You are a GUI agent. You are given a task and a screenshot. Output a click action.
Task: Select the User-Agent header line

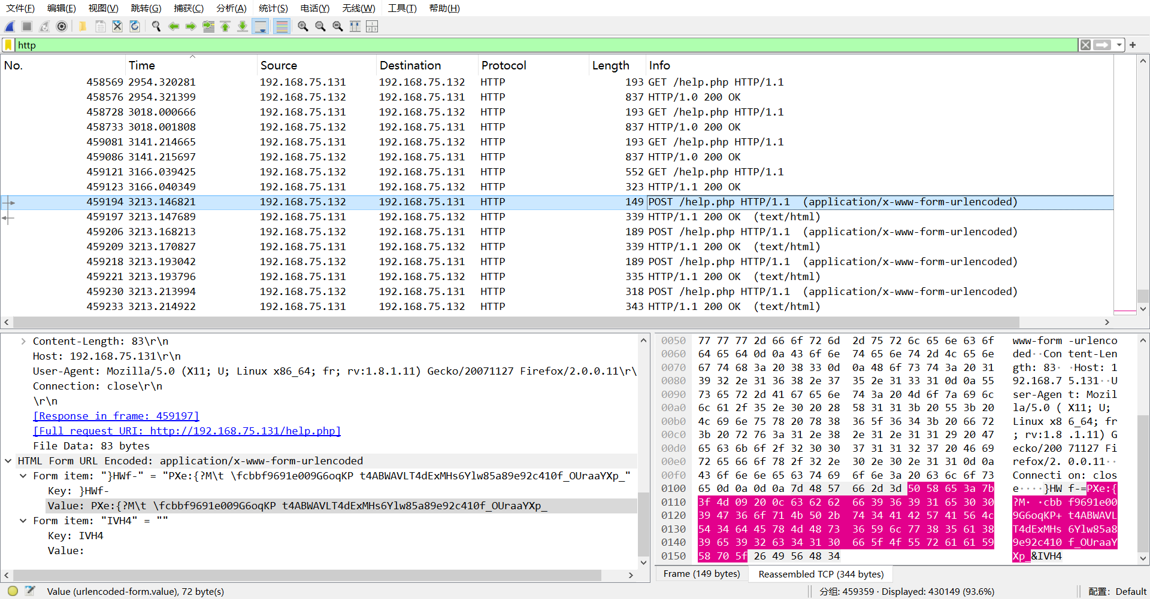tap(335, 371)
